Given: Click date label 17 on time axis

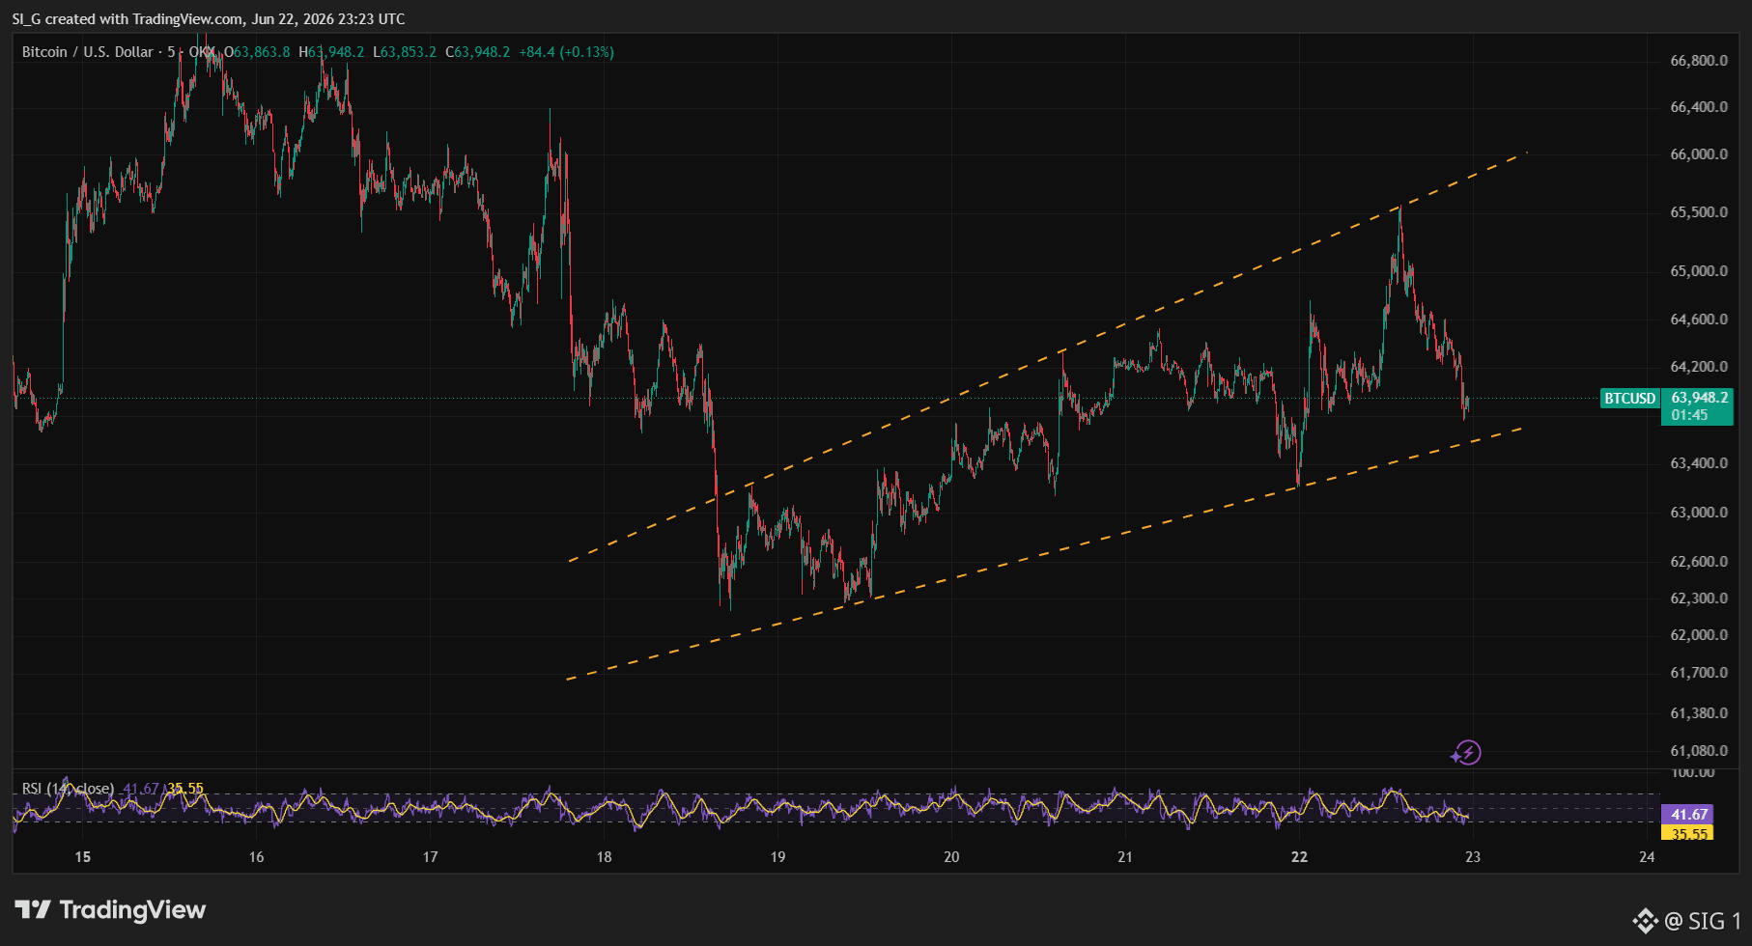Looking at the screenshot, I should [x=430, y=857].
